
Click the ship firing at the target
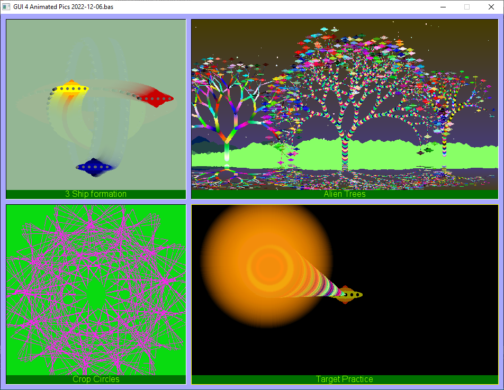(346, 294)
